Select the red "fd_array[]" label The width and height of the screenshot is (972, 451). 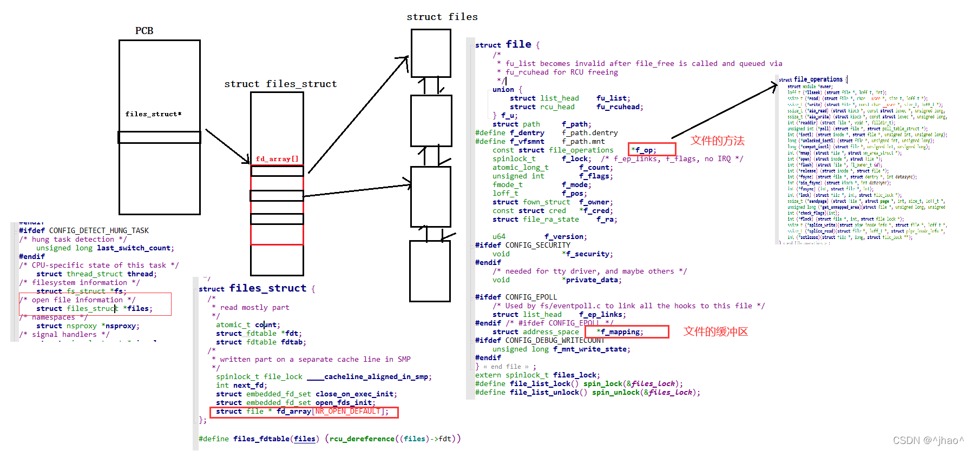277,159
